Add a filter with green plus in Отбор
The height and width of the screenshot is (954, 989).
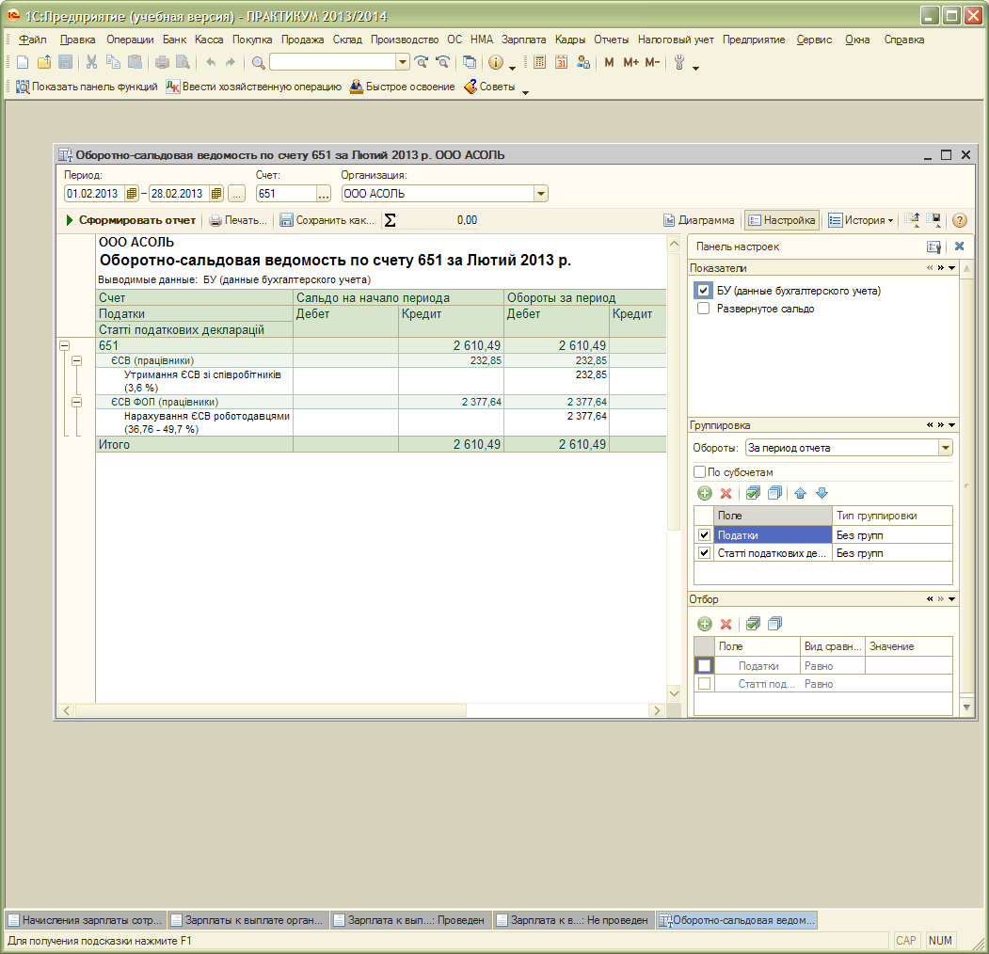[705, 624]
